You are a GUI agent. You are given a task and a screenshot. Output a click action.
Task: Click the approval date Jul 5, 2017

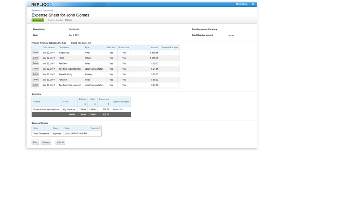(x=76, y=133)
